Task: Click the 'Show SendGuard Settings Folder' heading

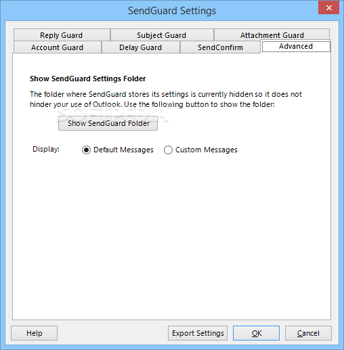Action: click(88, 79)
